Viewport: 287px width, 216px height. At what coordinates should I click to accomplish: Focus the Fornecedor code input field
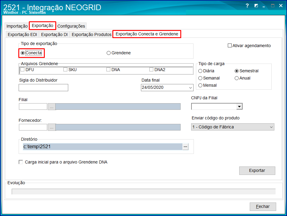33,127
